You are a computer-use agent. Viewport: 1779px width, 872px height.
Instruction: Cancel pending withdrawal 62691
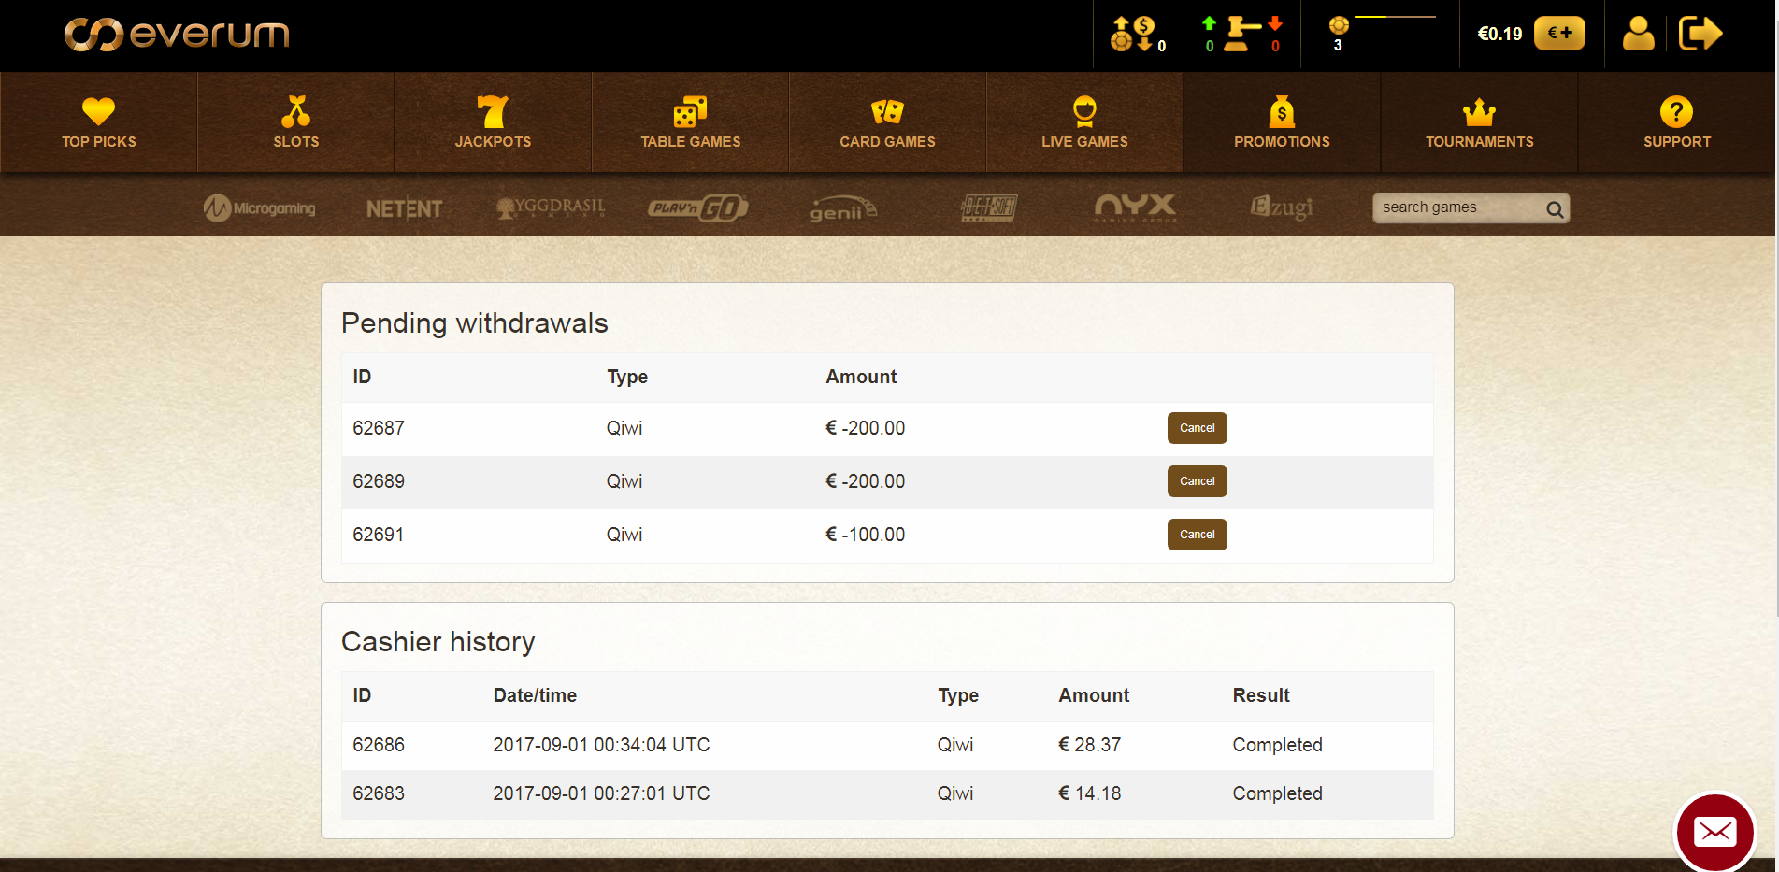[x=1197, y=535]
